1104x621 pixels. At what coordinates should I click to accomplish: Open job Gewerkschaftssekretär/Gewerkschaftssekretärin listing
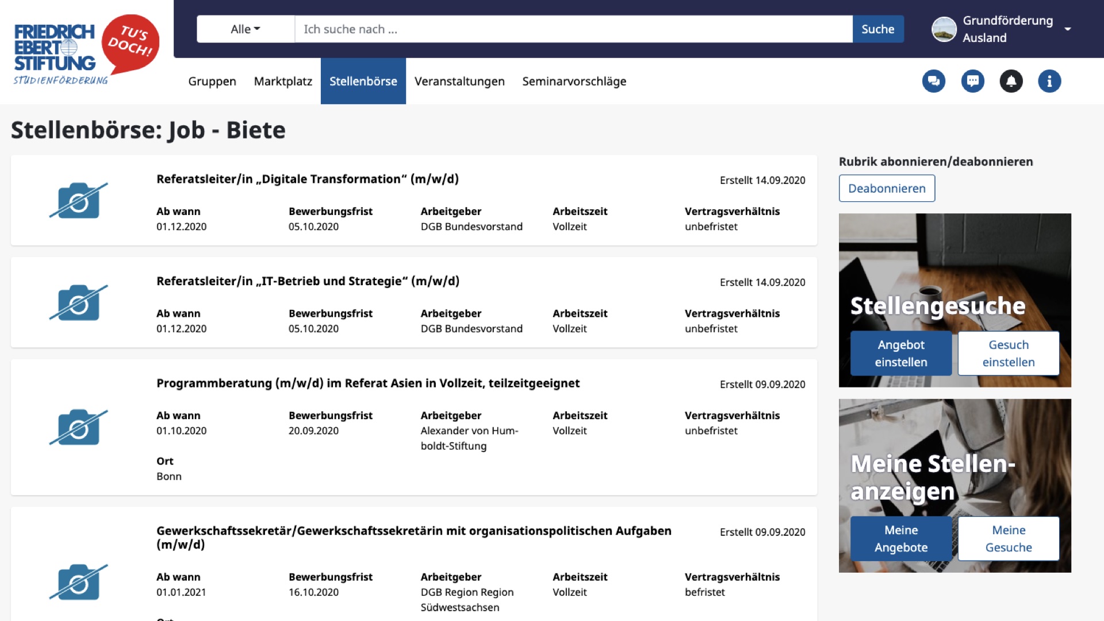click(414, 538)
